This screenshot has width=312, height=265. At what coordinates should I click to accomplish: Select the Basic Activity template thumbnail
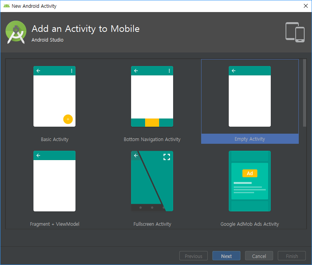pos(54,96)
